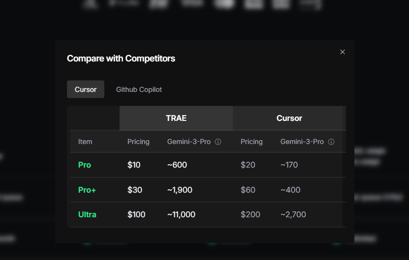The height and width of the screenshot is (260, 409).
Task: Select the Cursor comparison tab
Action: (86, 89)
